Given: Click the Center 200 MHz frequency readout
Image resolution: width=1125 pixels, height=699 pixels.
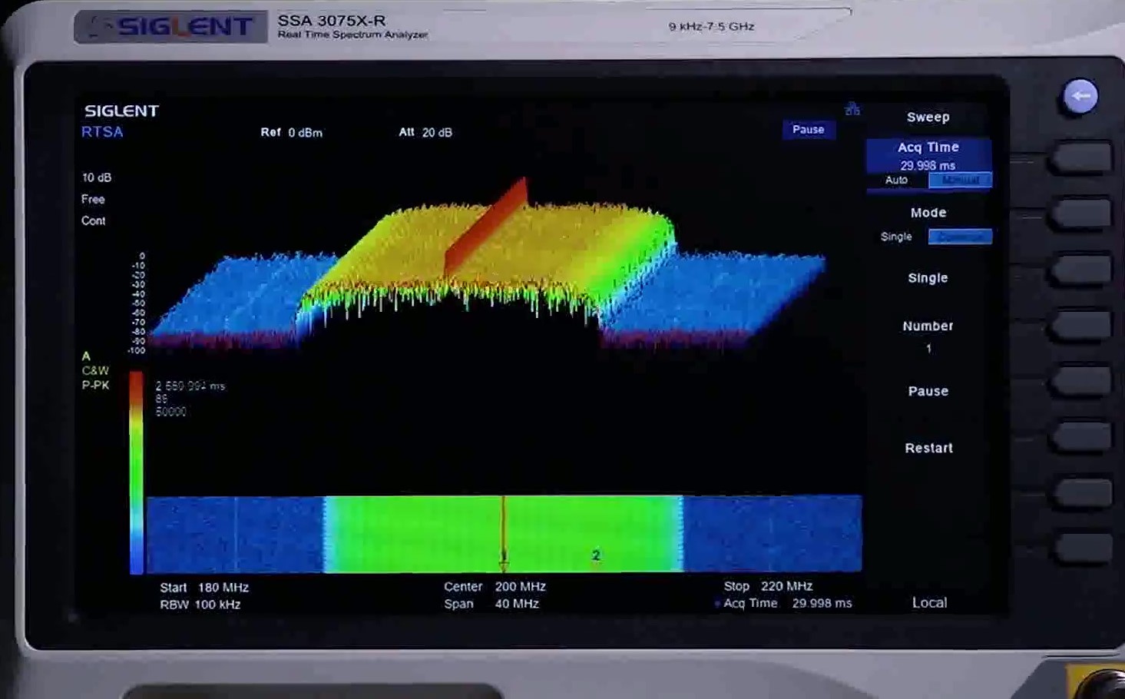Looking at the screenshot, I should (x=495, y=587).
